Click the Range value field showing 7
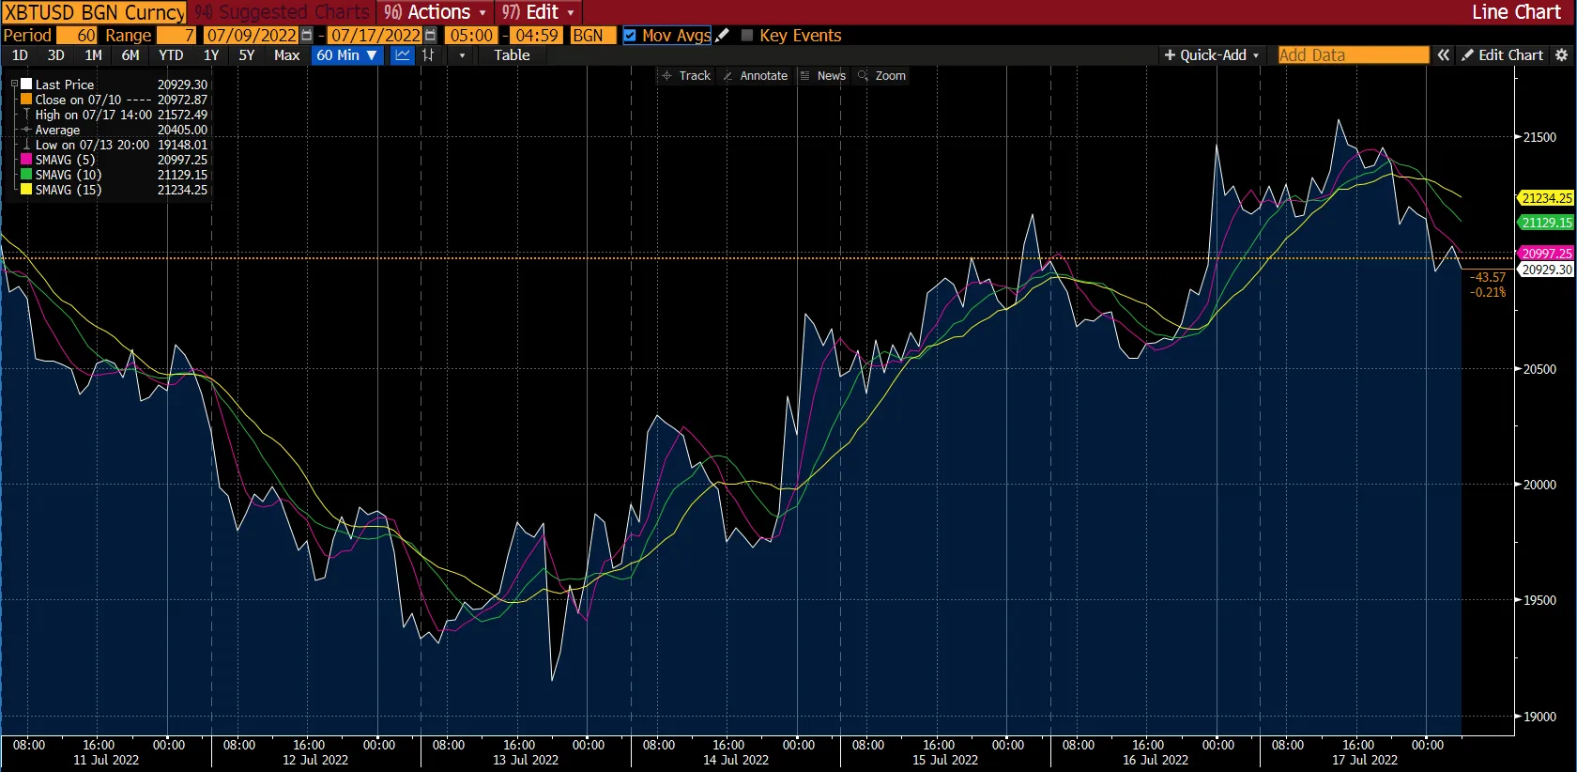 pos(177,36)
